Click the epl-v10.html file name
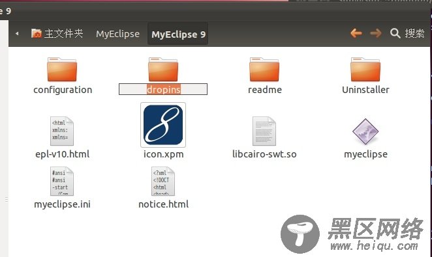Viewport: 432px width, 257px height. tap(63, 154)
